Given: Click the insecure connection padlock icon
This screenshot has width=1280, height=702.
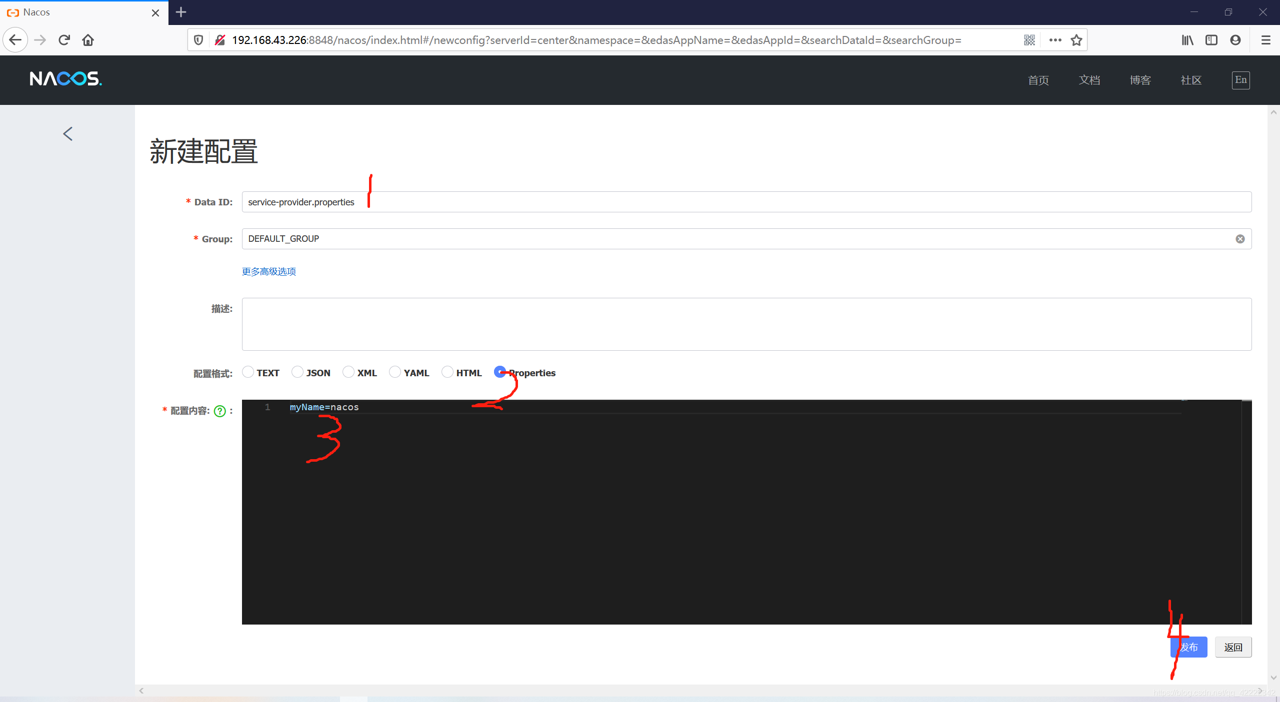Looking at the screenshot, I should [219, 40].
